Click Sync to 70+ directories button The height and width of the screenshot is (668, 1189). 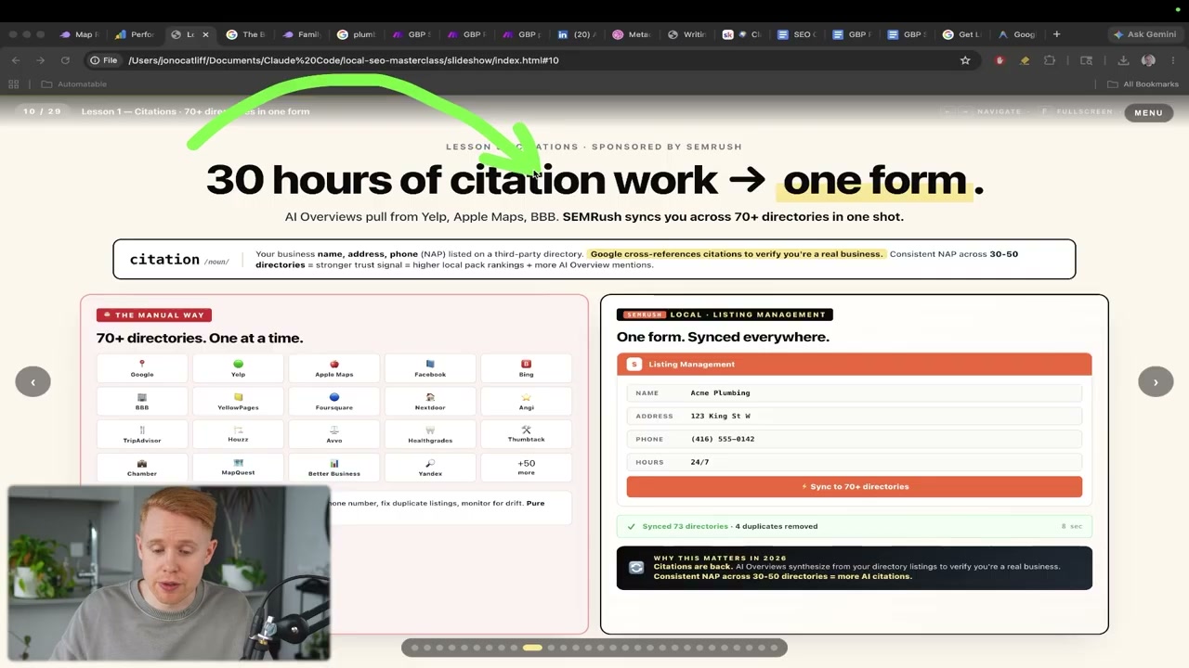[855, 487]
